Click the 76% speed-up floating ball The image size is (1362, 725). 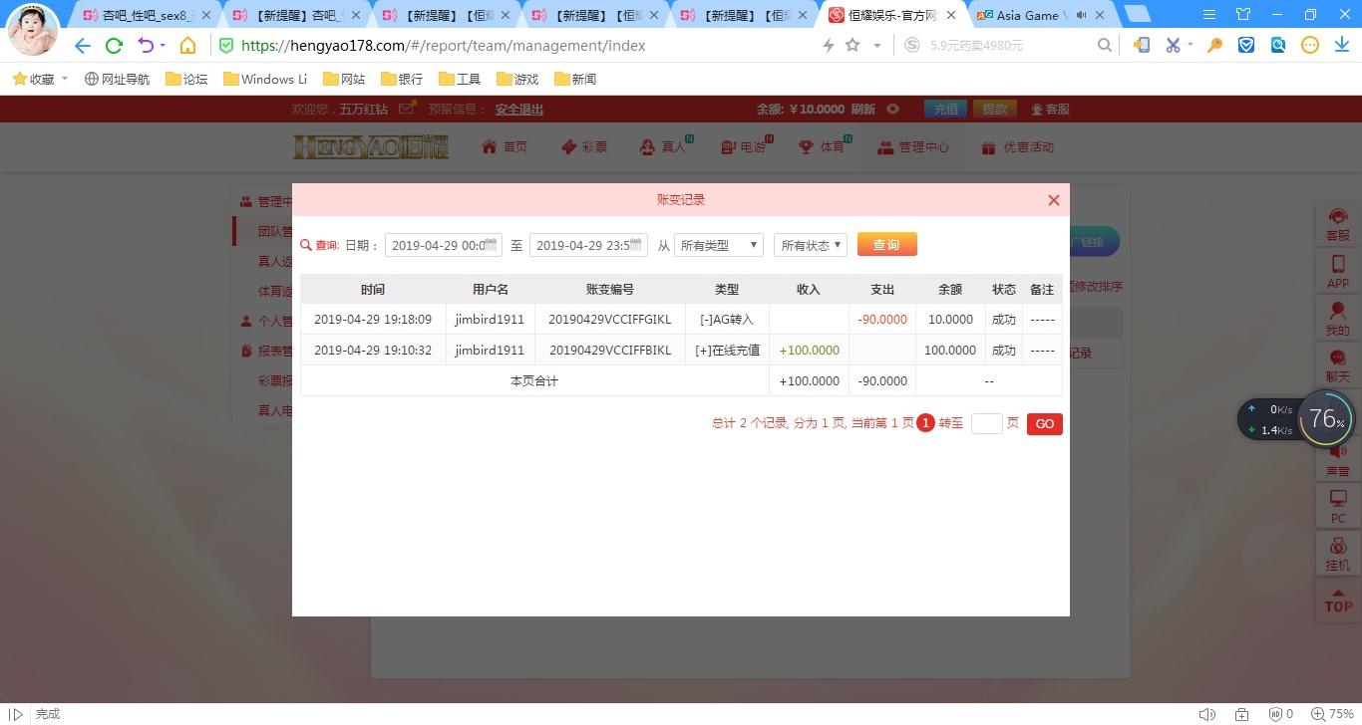click(x=1327, y=419)
